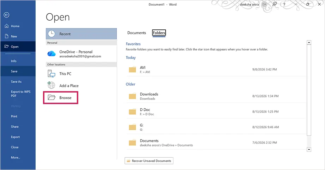Click the scrollbar down arrow
Screen dimensions: 325x170
click(x=309, y=150)
